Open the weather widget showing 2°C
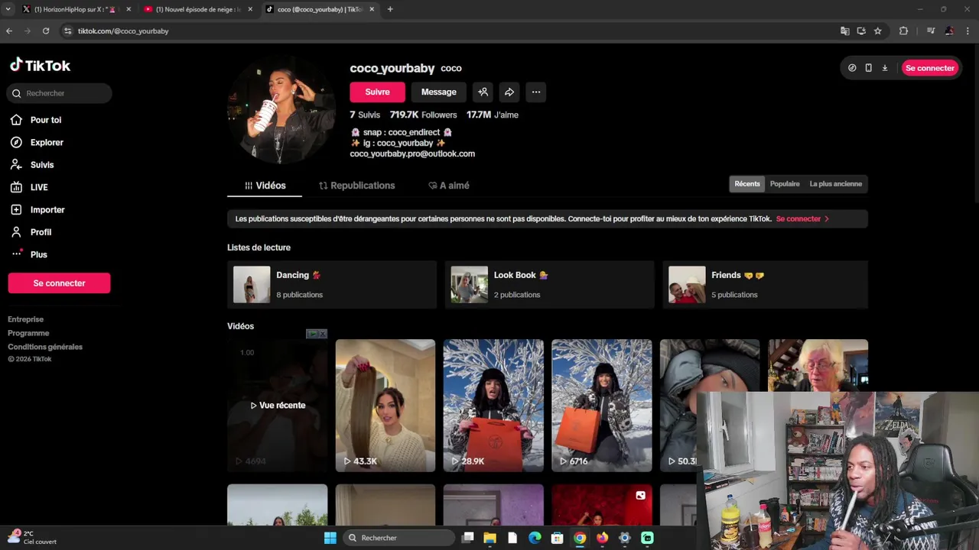This screenshot has width=979, height=550. coord(32,537)
